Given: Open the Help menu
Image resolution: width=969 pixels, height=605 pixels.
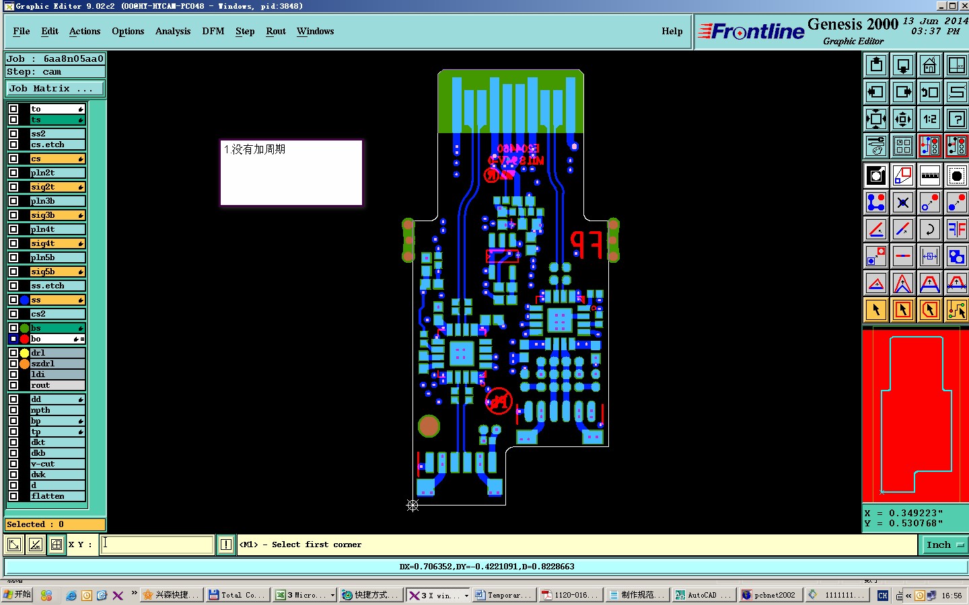Looking at the screenshot, I should click(672, 31).
